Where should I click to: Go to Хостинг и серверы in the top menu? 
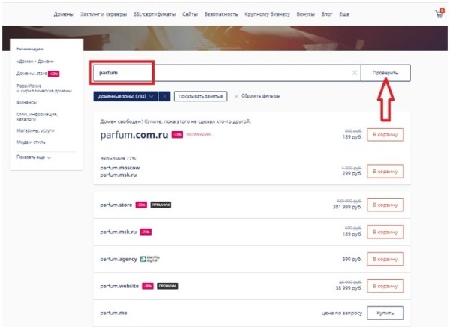tap(103, 14)
